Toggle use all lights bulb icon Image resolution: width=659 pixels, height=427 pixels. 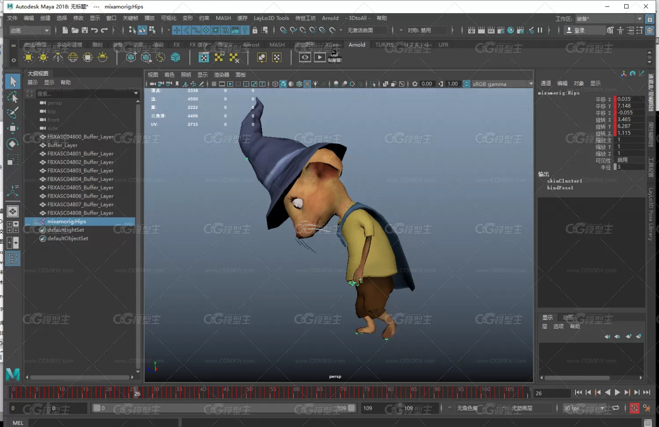click(x=315, y=84)
